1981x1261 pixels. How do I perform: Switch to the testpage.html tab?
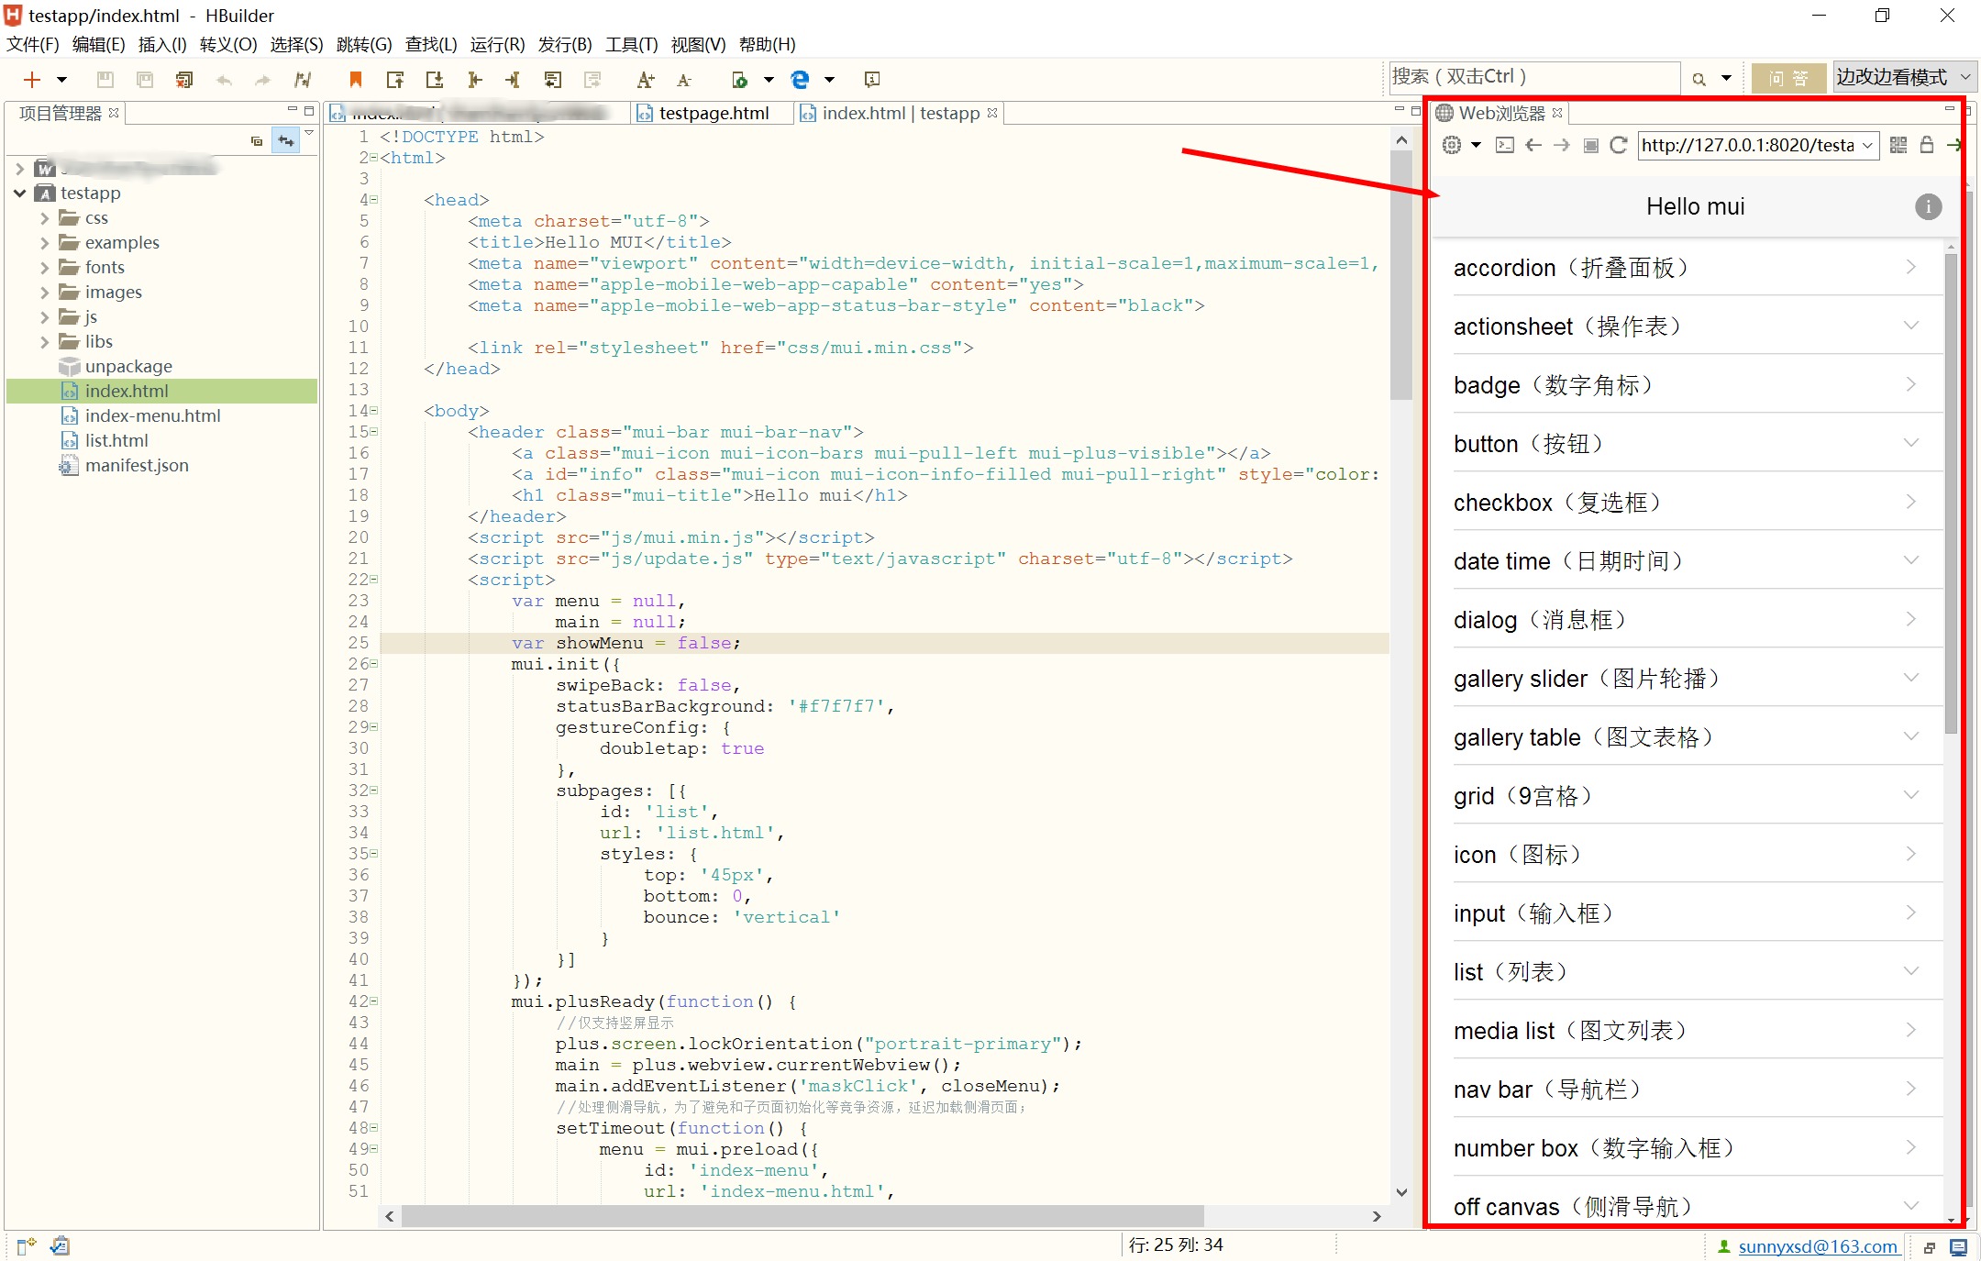coord(714,113)
